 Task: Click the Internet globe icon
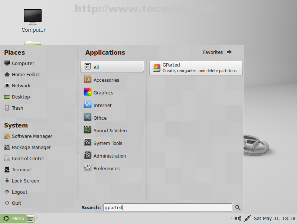pos(88,104)
